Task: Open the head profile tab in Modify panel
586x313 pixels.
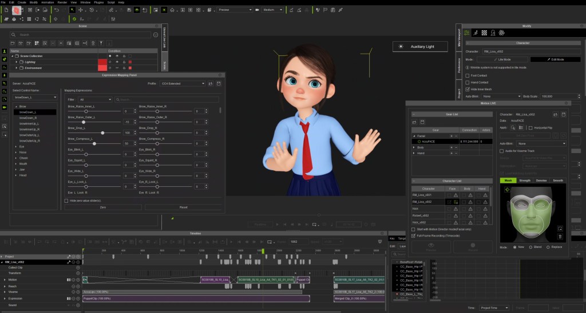Action: point(493,33)
